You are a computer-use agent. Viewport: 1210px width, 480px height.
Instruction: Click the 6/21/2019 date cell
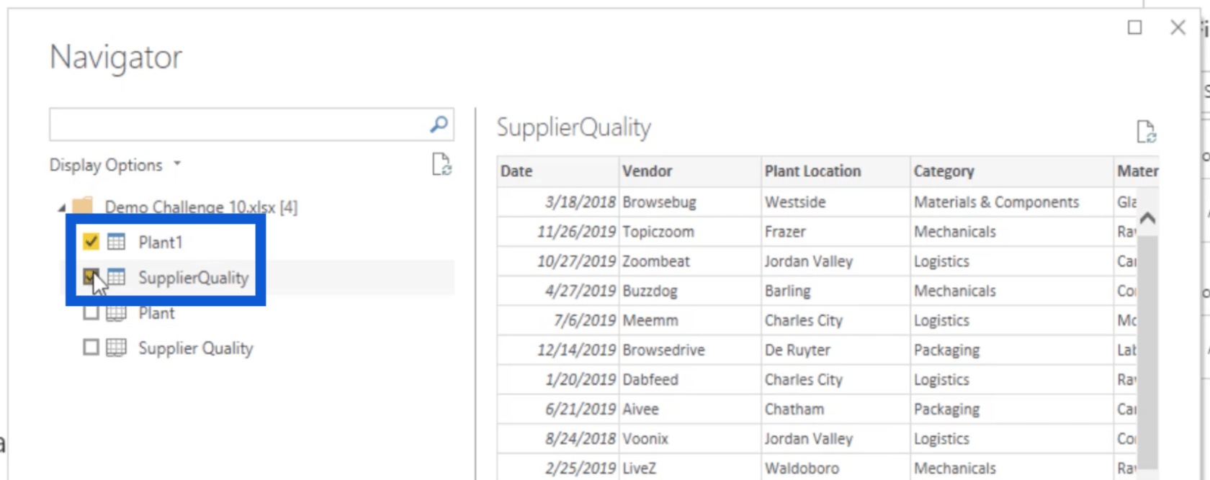[x=557, y=409]
